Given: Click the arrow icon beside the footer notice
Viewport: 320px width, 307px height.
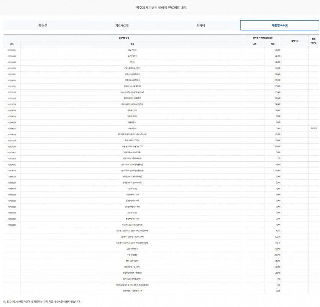Looking at the screenshot, I should (x=5, y=302).
